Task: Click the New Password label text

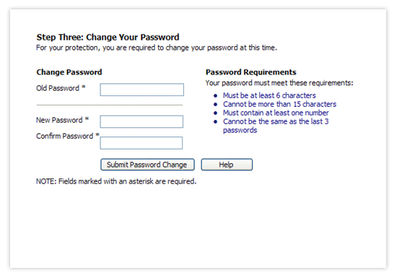Action: [x=59, y=120]
